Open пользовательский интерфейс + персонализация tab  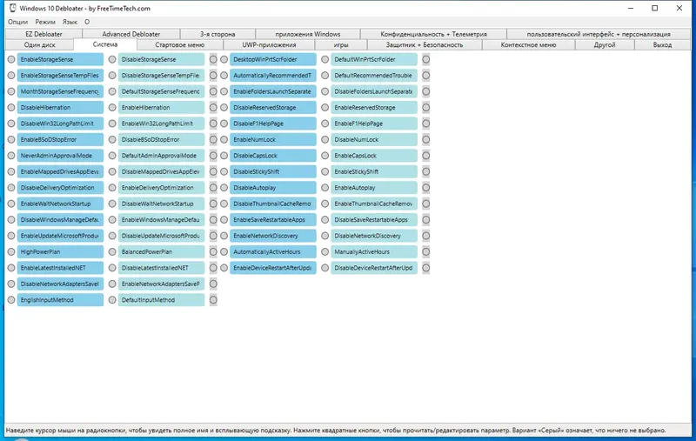[599, 34]
